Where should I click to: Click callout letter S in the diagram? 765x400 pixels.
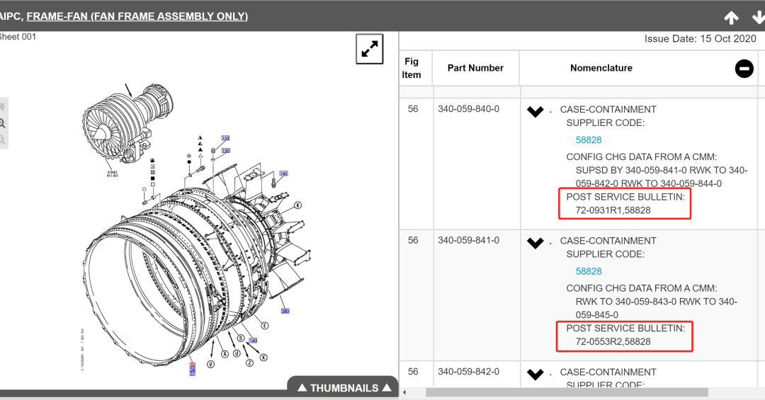click(241, 338)
